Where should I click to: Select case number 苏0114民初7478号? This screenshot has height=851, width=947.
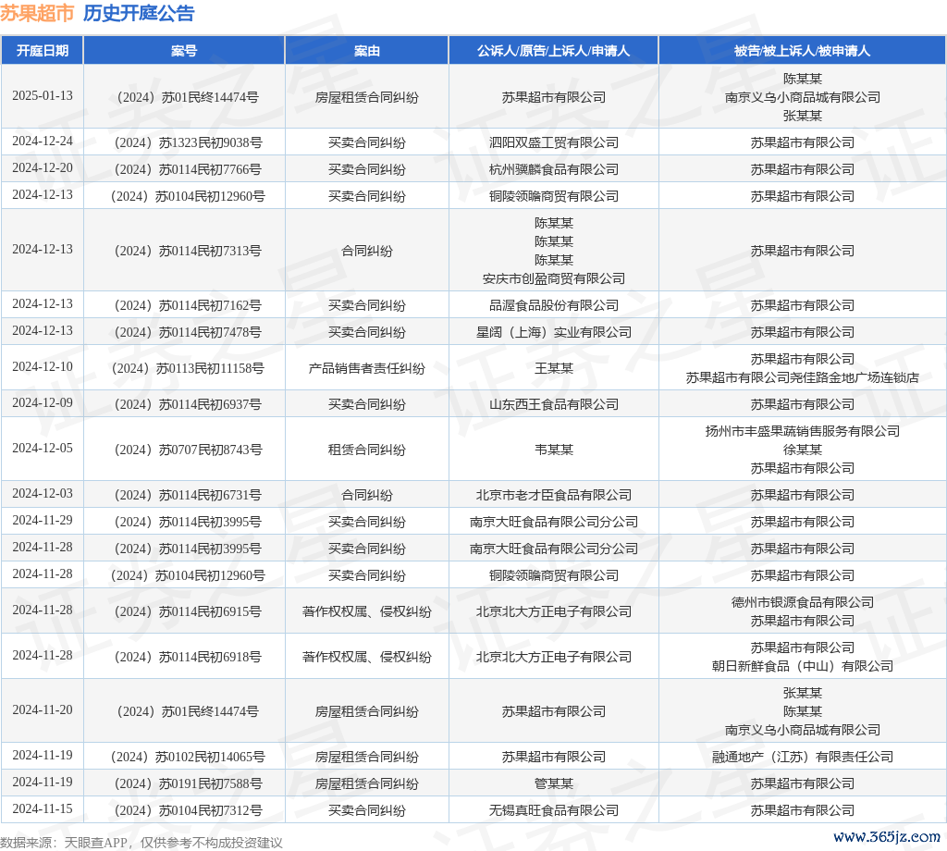(188, 332)
